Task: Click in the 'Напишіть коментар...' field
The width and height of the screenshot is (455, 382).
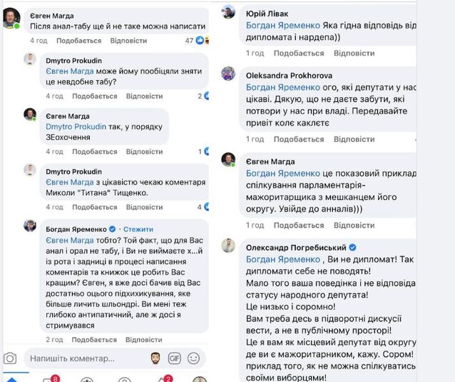Action: point(86,357)
